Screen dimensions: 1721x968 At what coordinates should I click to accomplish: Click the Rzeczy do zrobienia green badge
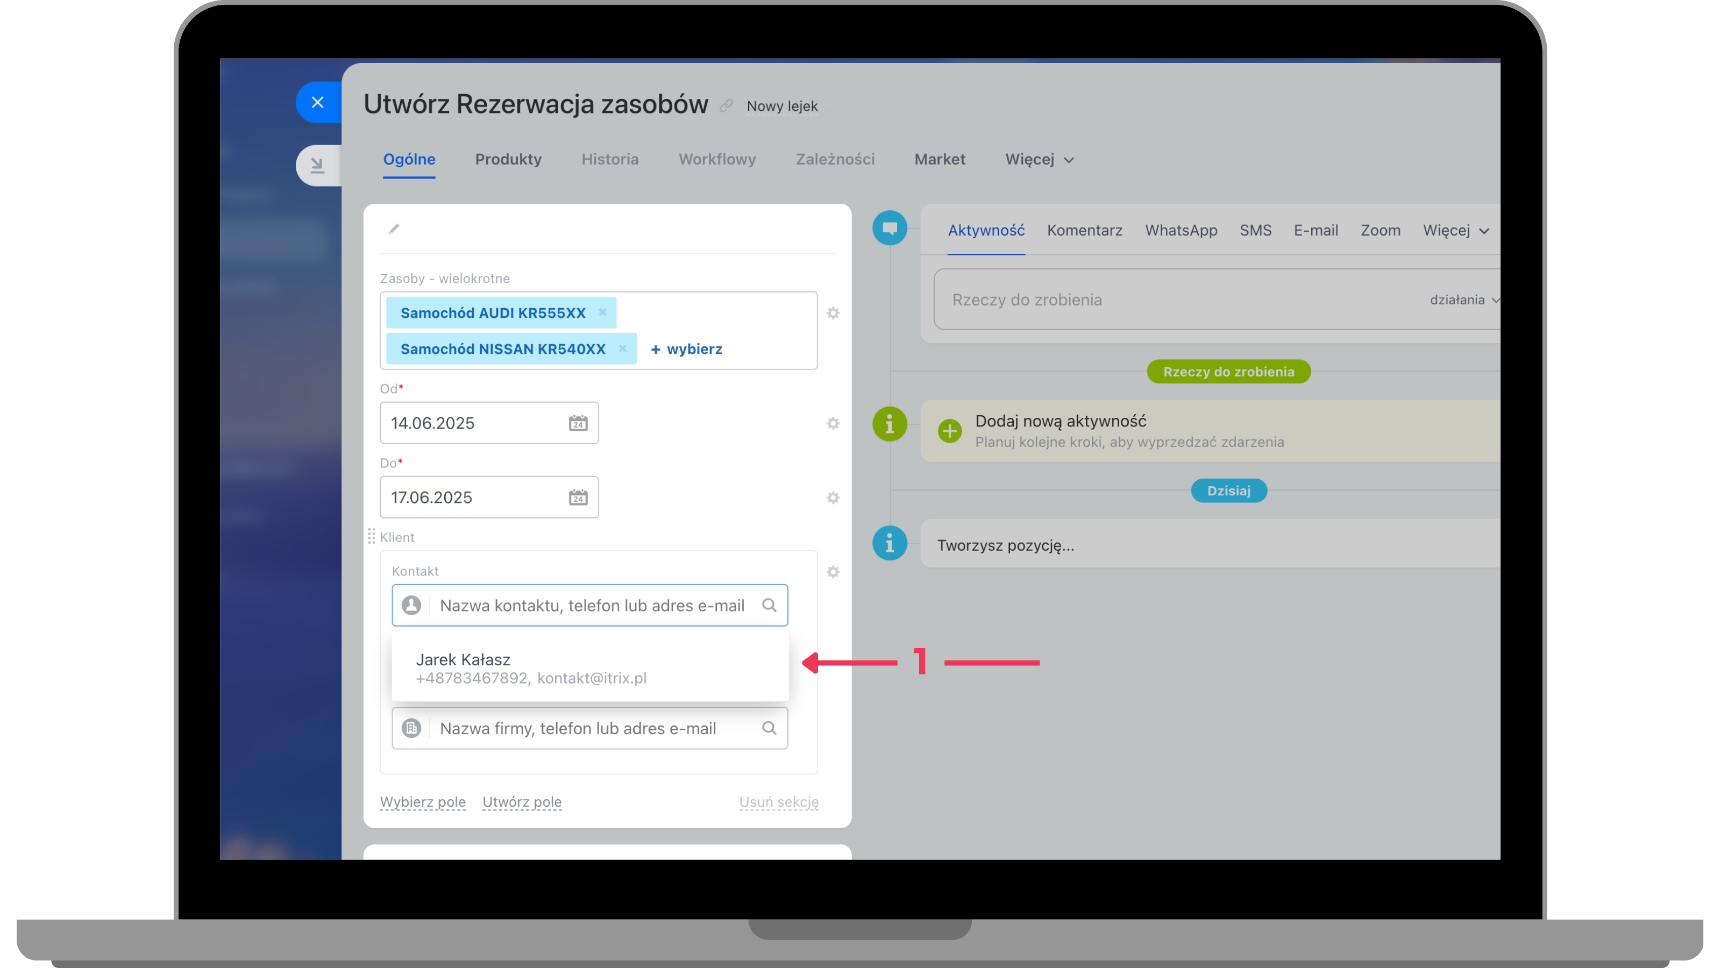(1228, 372)
